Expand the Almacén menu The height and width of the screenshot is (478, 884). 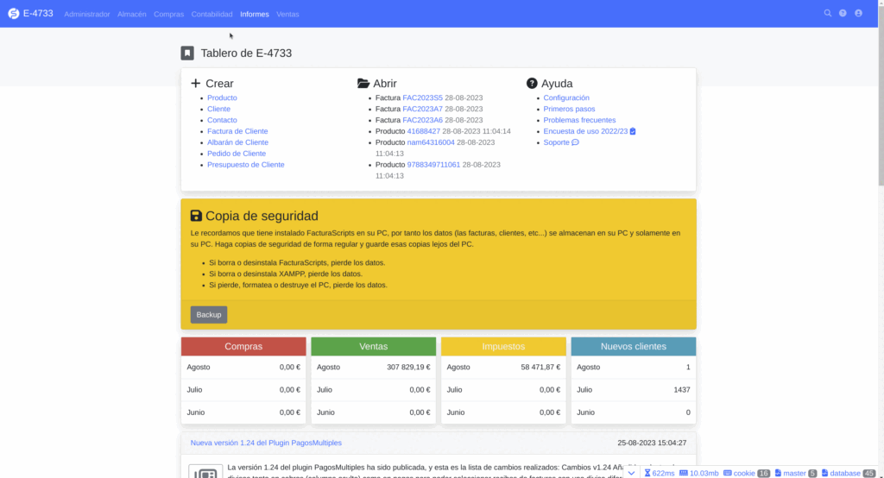[x=132, y=15]
